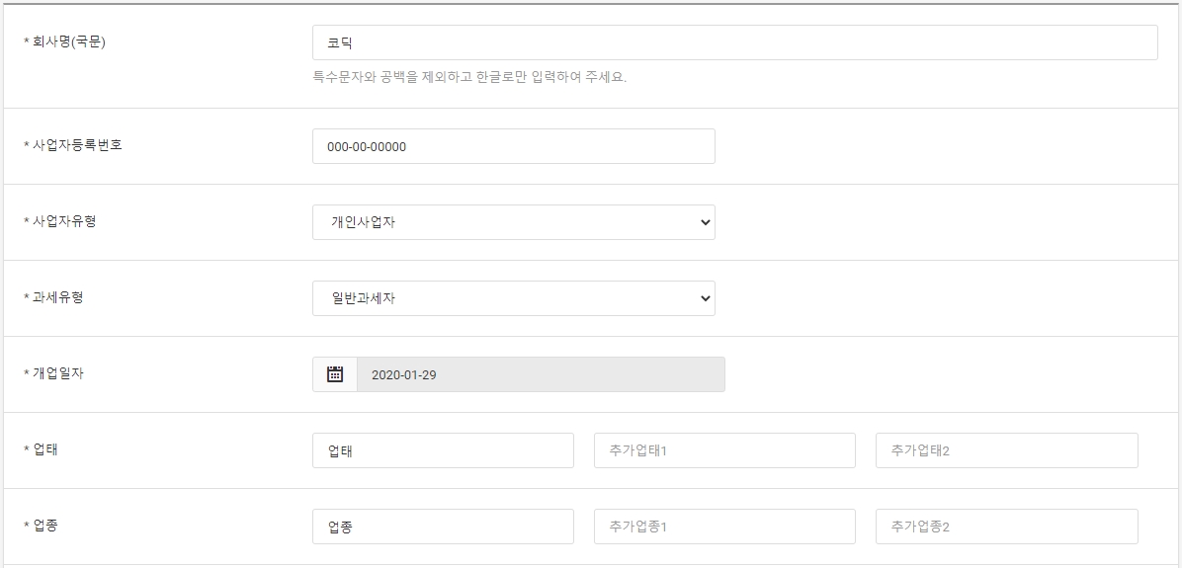This screenshot has height=568, width=1182.
Task: Click the main 업종 input field
Action: 443,527
